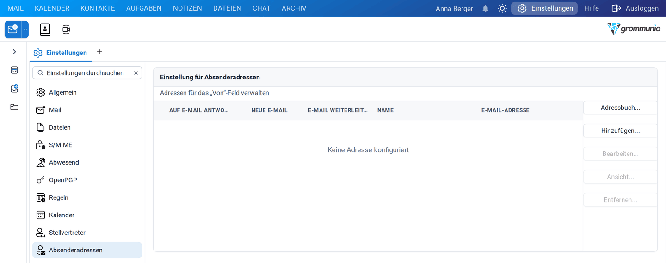This screenshot has height=263, width=666.
Task: Switch to KALENDER
Action: click(x=52, y=8)
